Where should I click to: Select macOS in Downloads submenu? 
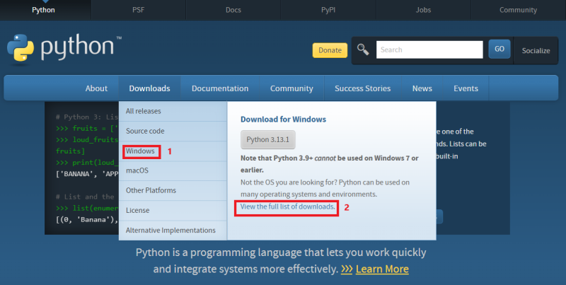[x=173, y=170]
